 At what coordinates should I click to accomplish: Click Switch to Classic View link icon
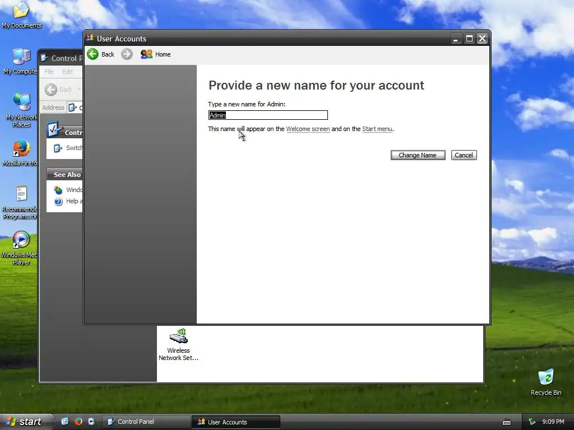tap(58, 148)
